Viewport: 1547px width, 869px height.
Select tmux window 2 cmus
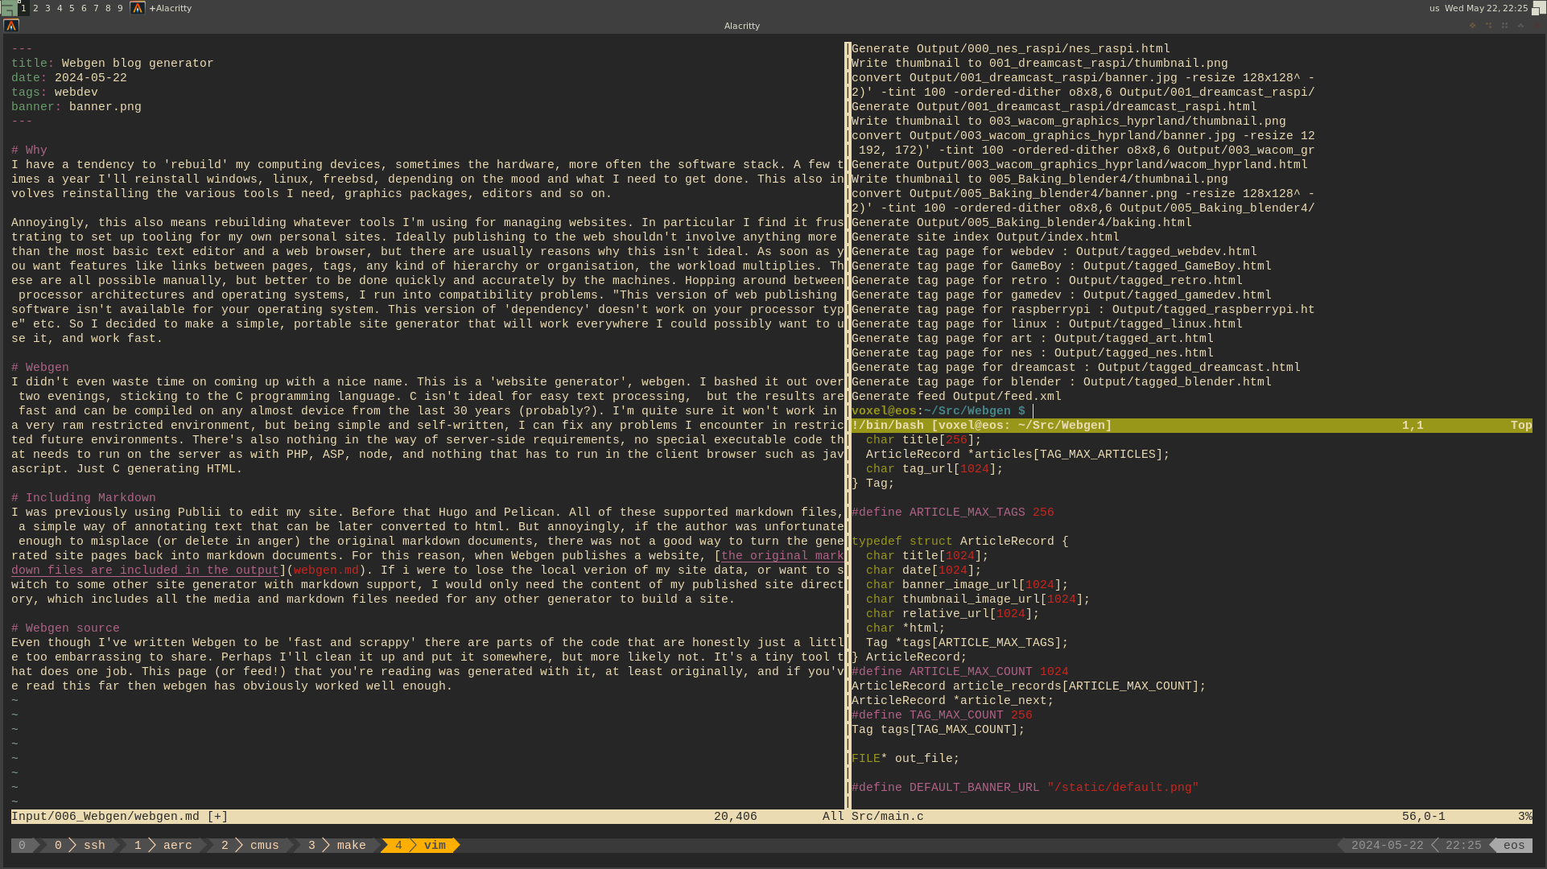click(250, 846)
